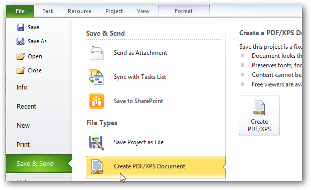311x190 pixels.
Task: Click the Close folder icon
Action: (x=21, y=70)
